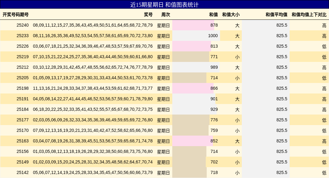Click period number 25233
Screen dimensions: 329x178
(x=23, y=36)
